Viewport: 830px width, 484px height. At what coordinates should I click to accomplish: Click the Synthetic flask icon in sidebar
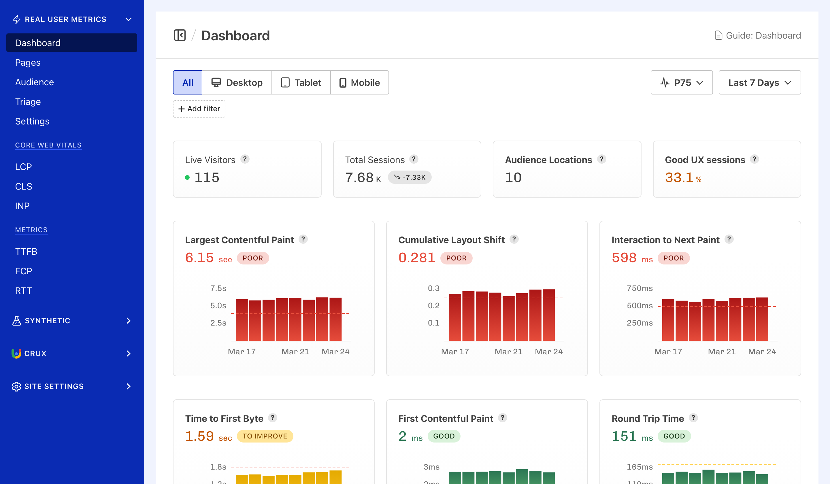(16, 321)
